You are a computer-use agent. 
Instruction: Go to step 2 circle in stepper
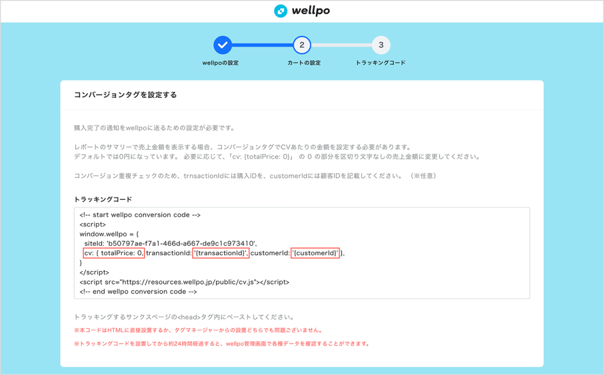point(301,45)
